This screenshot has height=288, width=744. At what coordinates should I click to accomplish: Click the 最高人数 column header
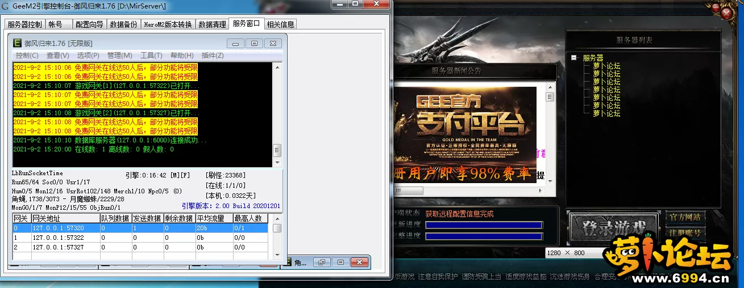pos(250,218)
